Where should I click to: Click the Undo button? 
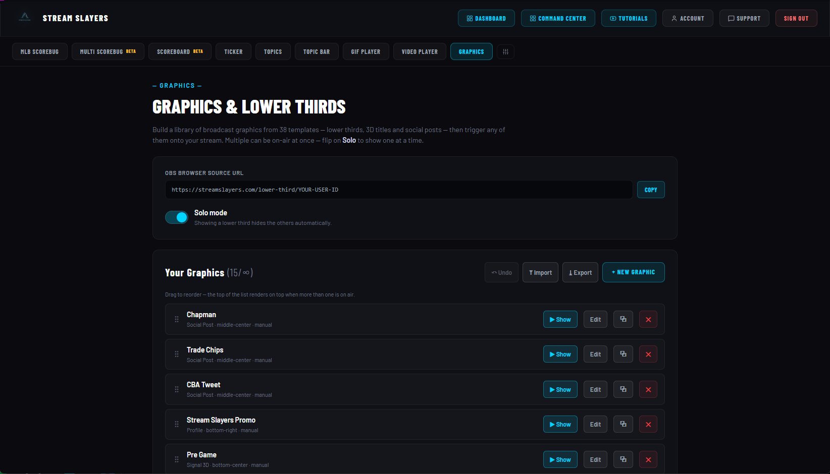(x=501, y=272)
